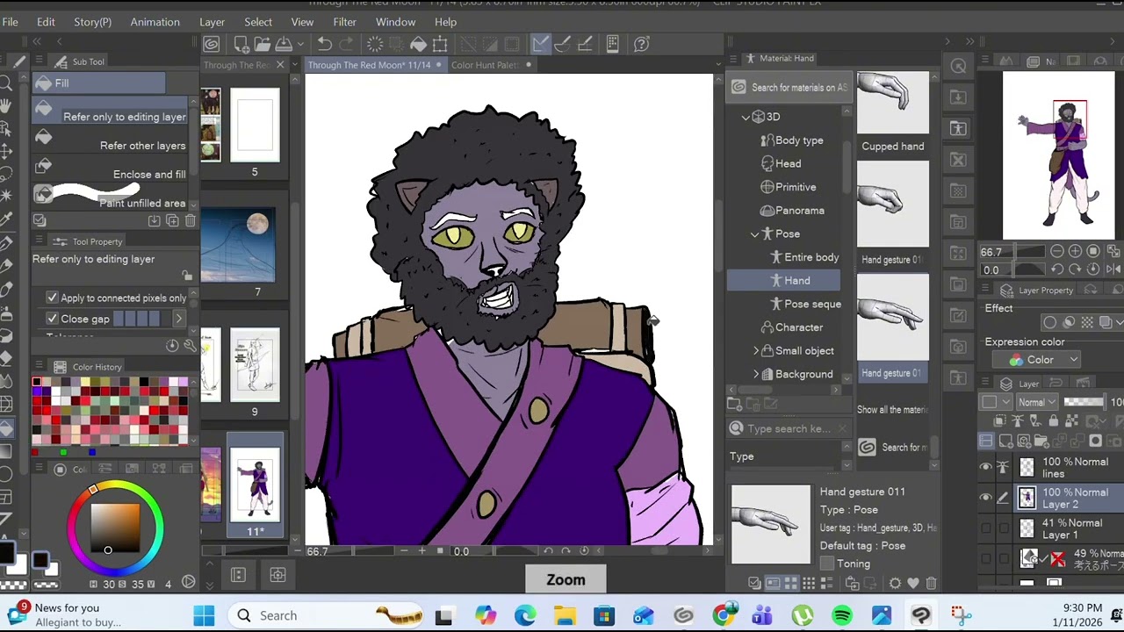1124x632 pixels.
Task: Open the Filter menu
Action: (x=344, y=22)
